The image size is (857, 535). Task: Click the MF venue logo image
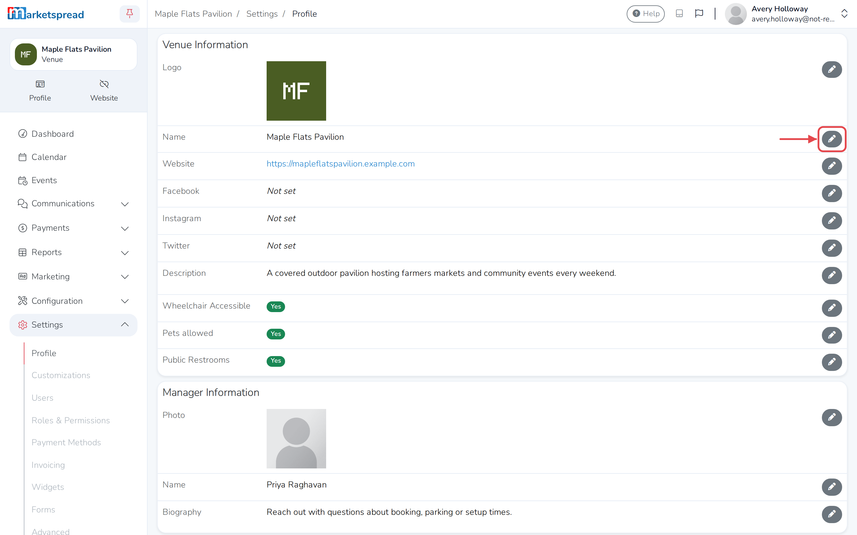pos(296,91)
